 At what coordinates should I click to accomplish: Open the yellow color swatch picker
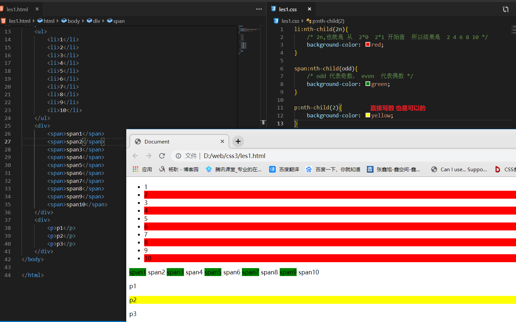368,115
